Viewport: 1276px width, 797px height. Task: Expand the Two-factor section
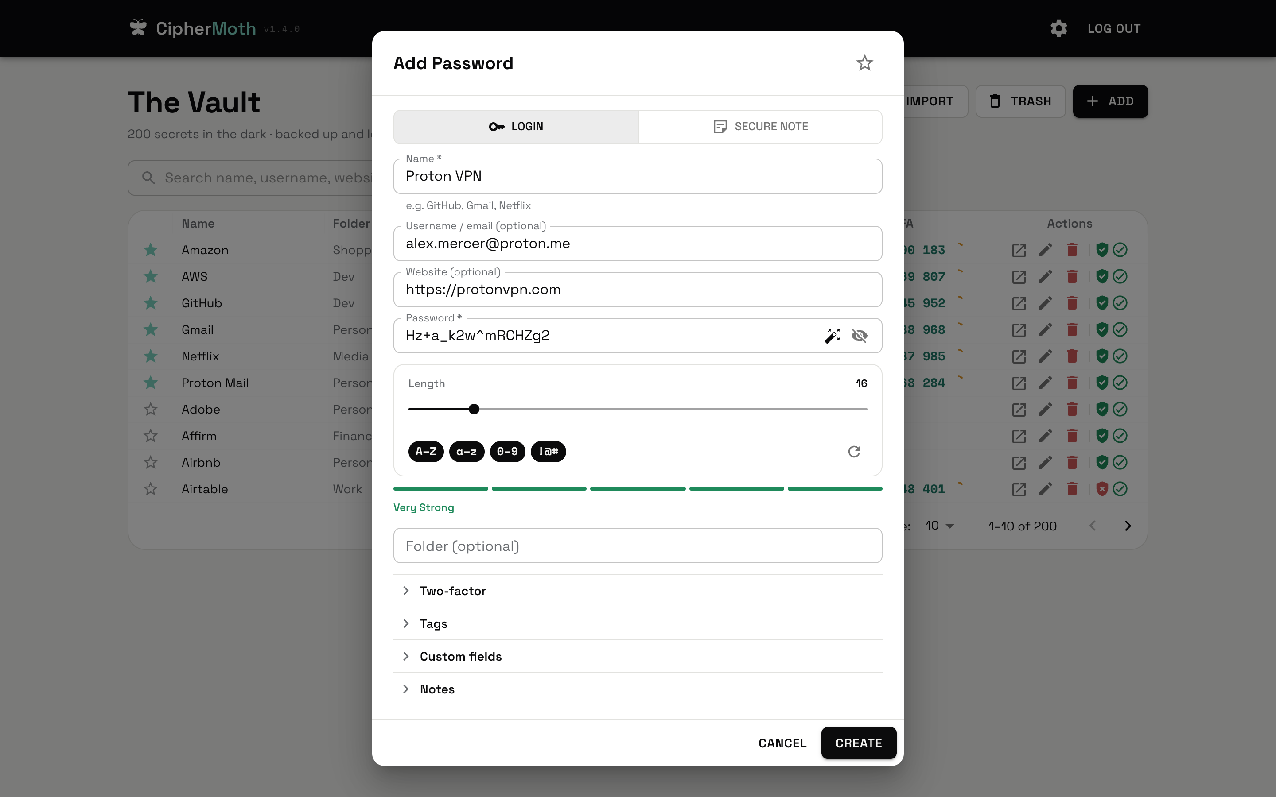click(x=638, y=591)
